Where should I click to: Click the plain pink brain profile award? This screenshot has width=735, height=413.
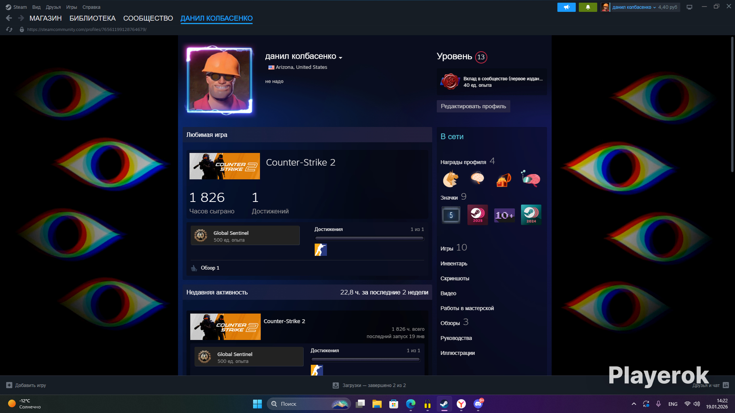[x=477, y=178]
